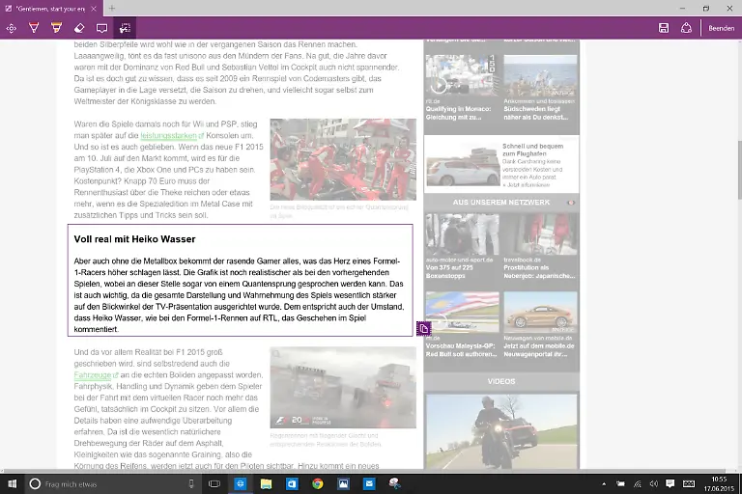Image resolution: width=742 pixels, height=494 pixels.
Task: Add a typed note with comment tool
Action: coord(102,28)
